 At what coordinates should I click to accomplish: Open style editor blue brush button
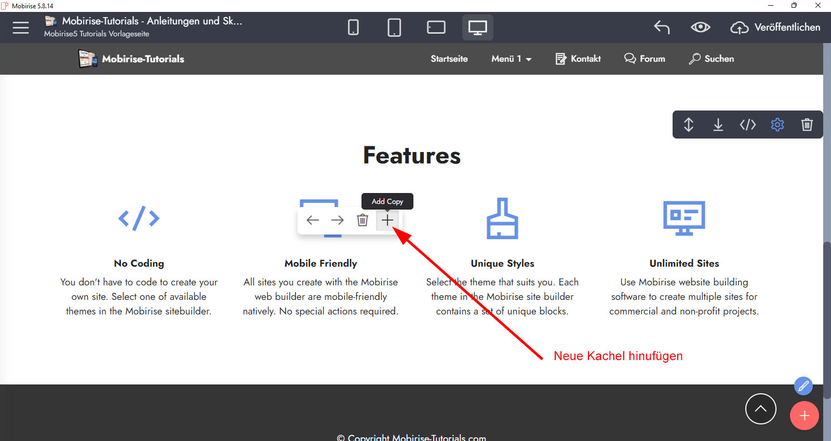tap(803, 386)
